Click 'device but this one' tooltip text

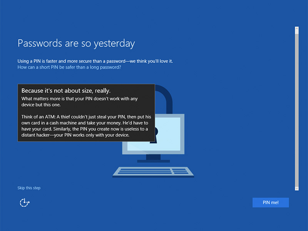(x=41, y=105)
